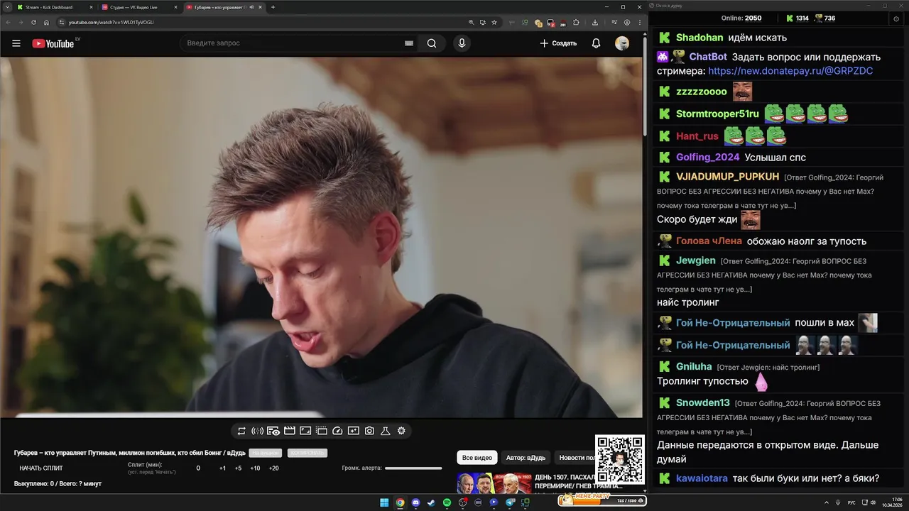The image size is (909, 511).
Task: Click НАЧАТЬ СПЛИТ to start the split
Action: tap(41, 468)
